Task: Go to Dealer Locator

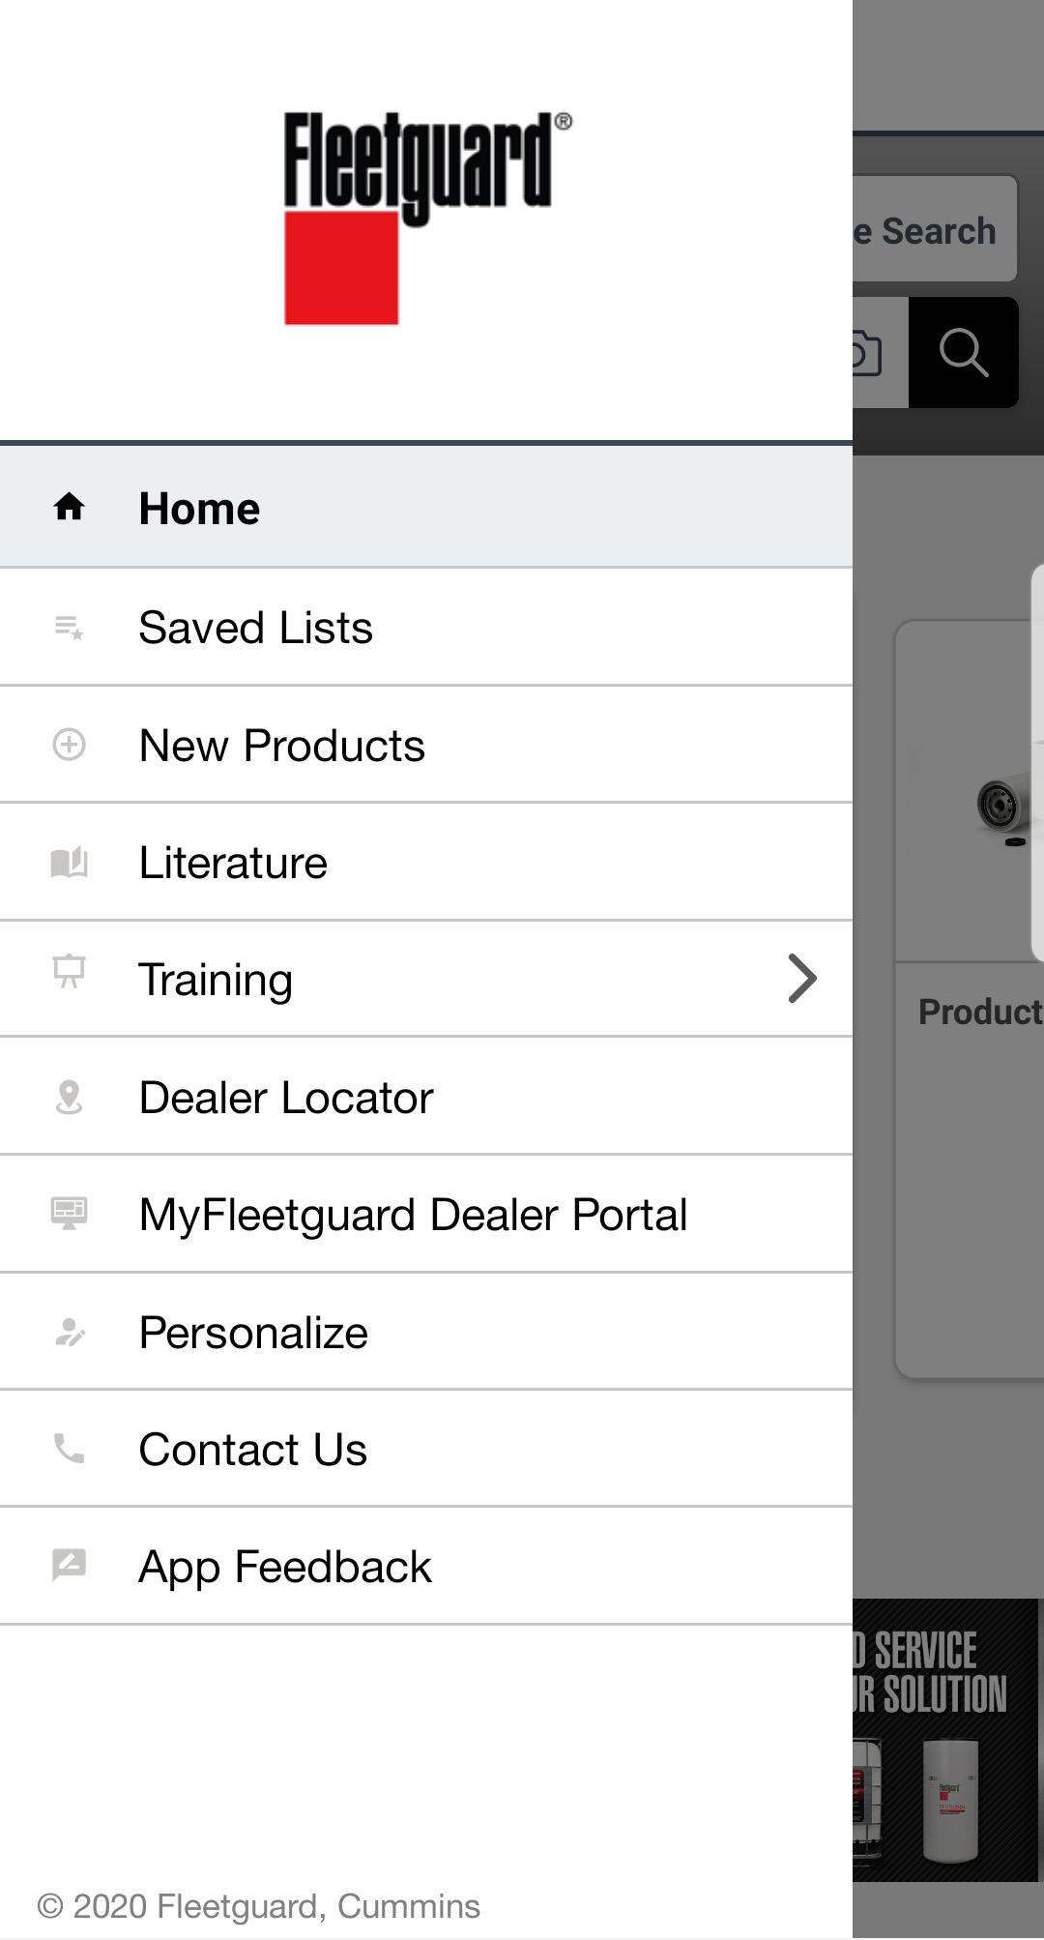Action: pos(426,1097)
